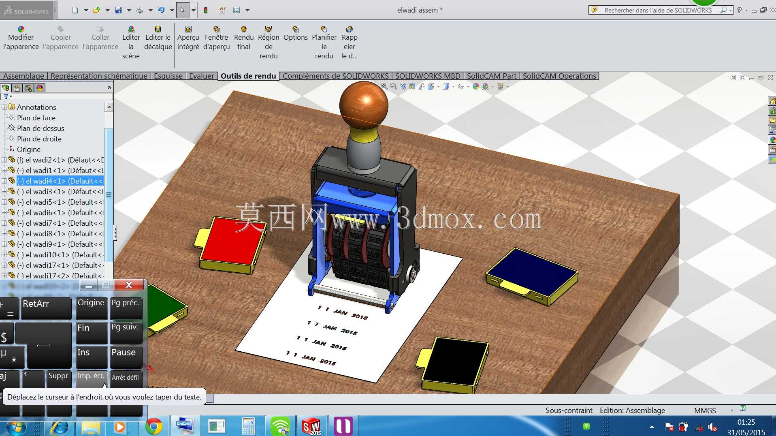Select Plan de face in the tree
Viewport: 776px width, 436px height.
click(x=36, y=118)
